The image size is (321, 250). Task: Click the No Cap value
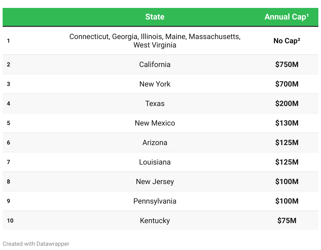click(x=287, y=41)
